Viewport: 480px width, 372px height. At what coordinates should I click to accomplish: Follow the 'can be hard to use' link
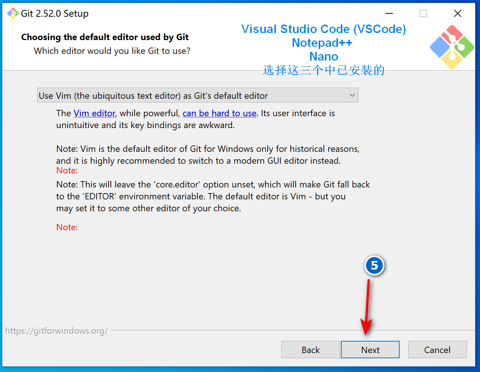(x=219, y=113)
